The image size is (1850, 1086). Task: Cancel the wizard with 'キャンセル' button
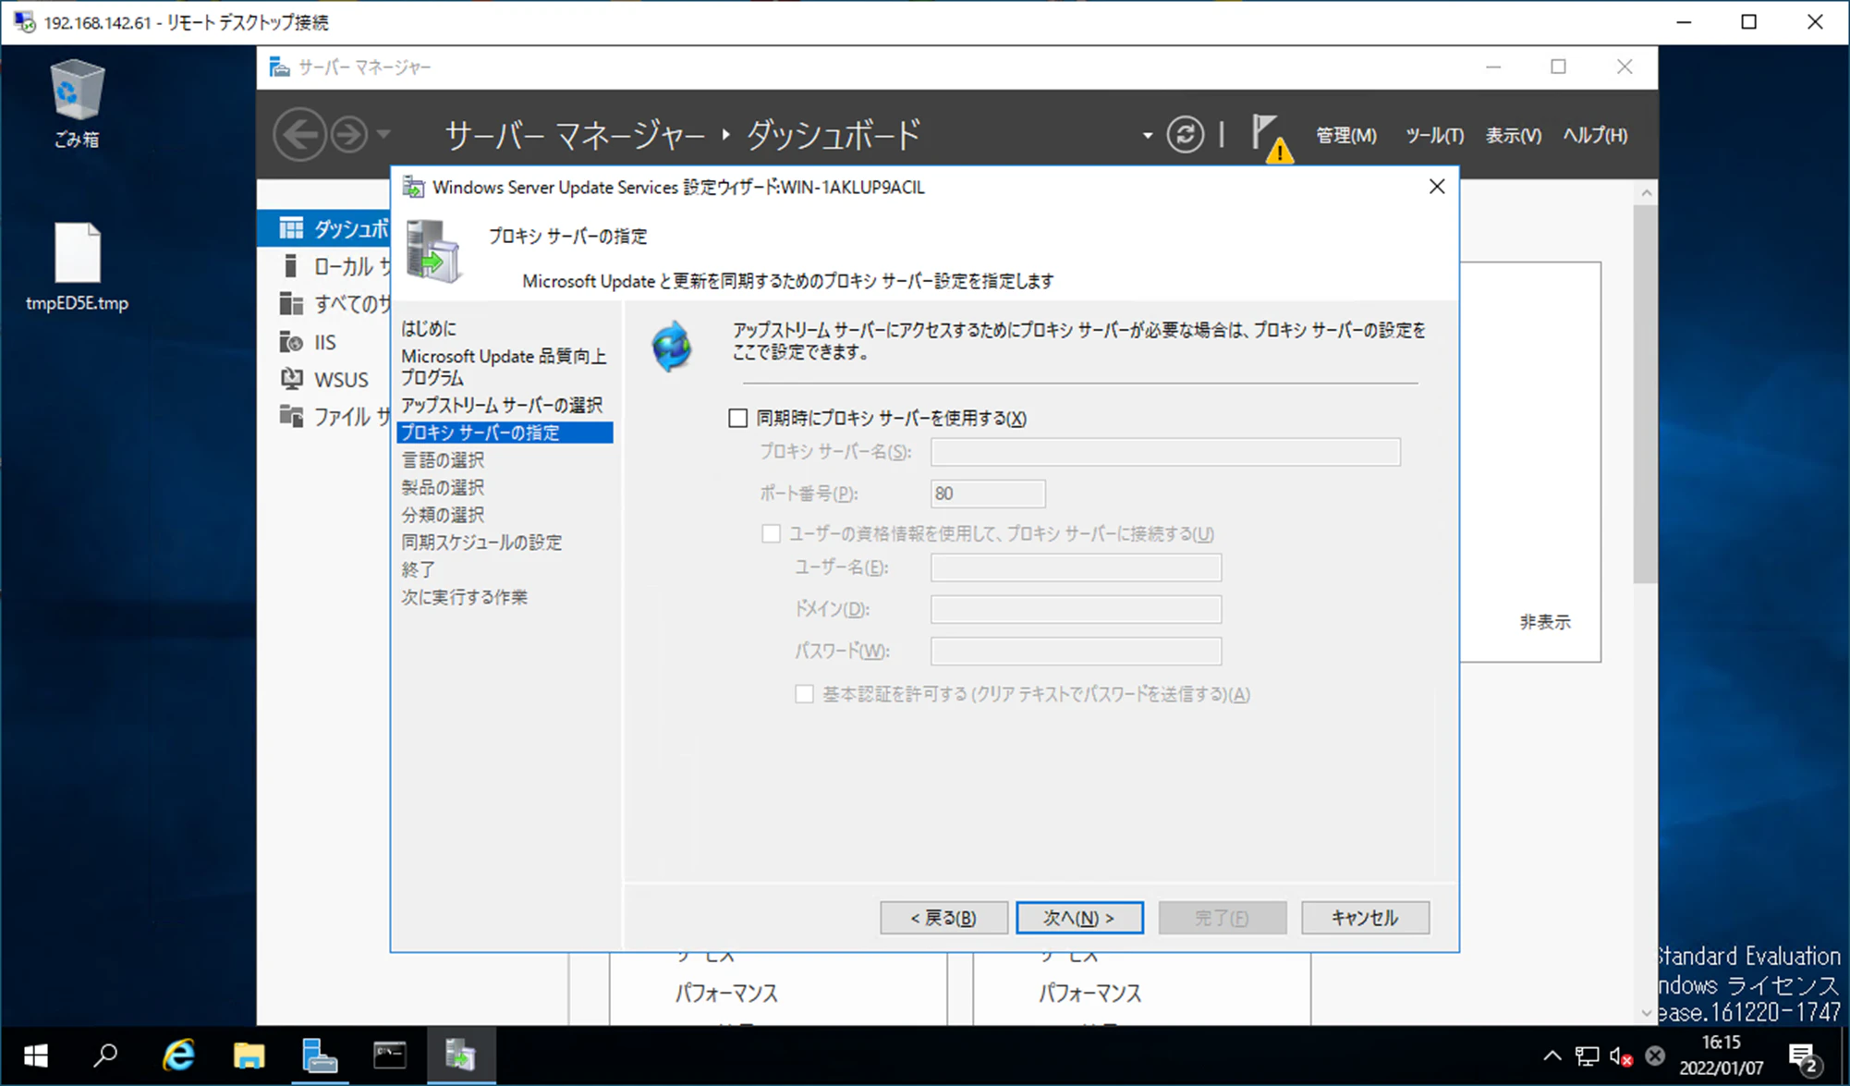click(1365, 918)
